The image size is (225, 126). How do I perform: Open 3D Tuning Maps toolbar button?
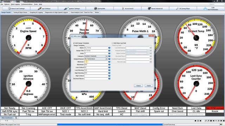[x=183, y=8]
